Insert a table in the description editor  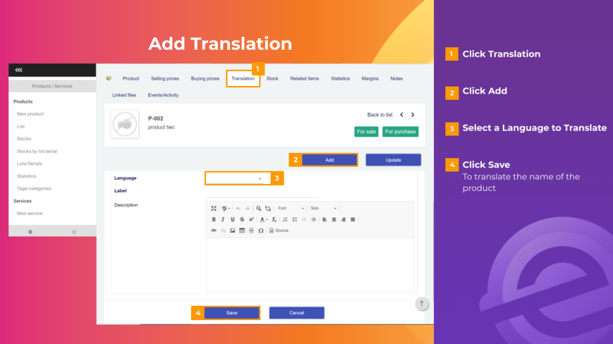click(242, 230)
